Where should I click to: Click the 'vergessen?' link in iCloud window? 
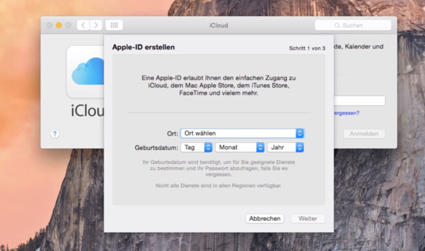[346, 113]
